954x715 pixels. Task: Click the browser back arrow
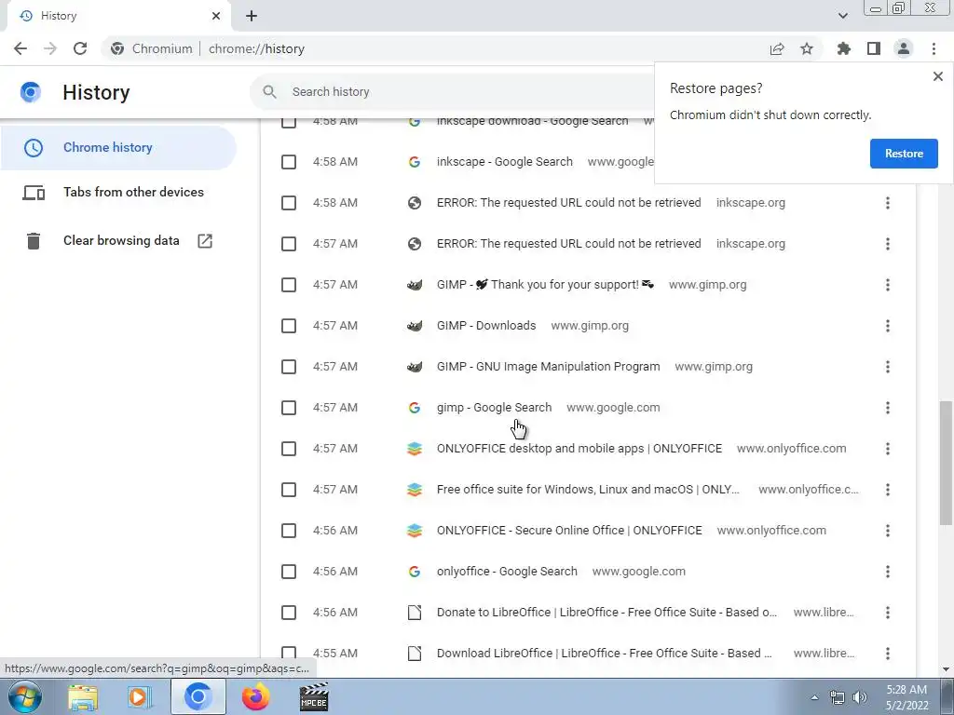pos(20,48)
